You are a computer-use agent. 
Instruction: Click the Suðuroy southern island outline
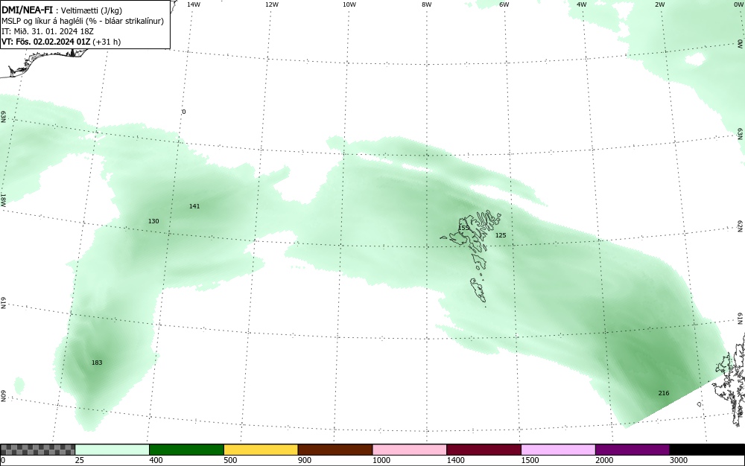(x=478, y=290)
